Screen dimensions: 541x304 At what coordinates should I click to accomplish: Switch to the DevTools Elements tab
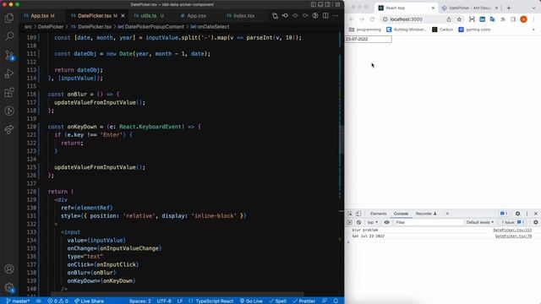coord(378,214)
